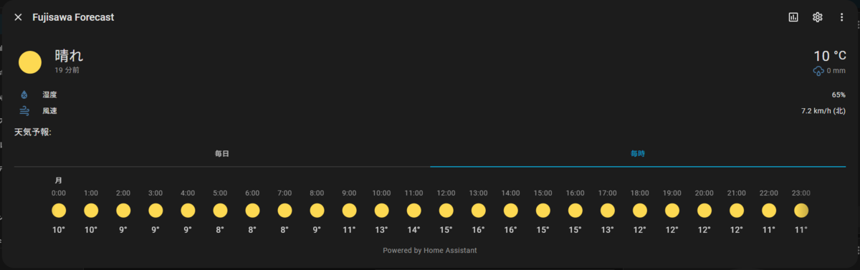Click the 16° temperature under 13:00

pos(479,230)
